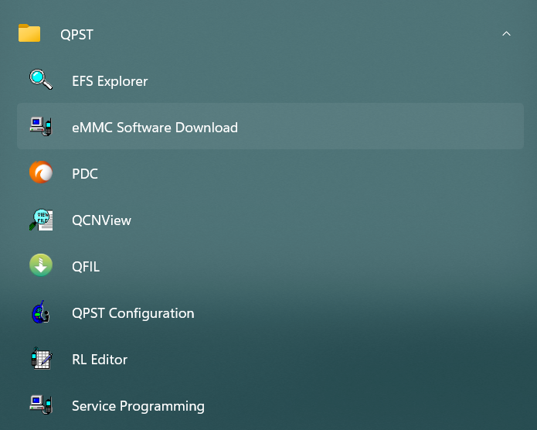Start RL Editor from its label

(100, 360)
